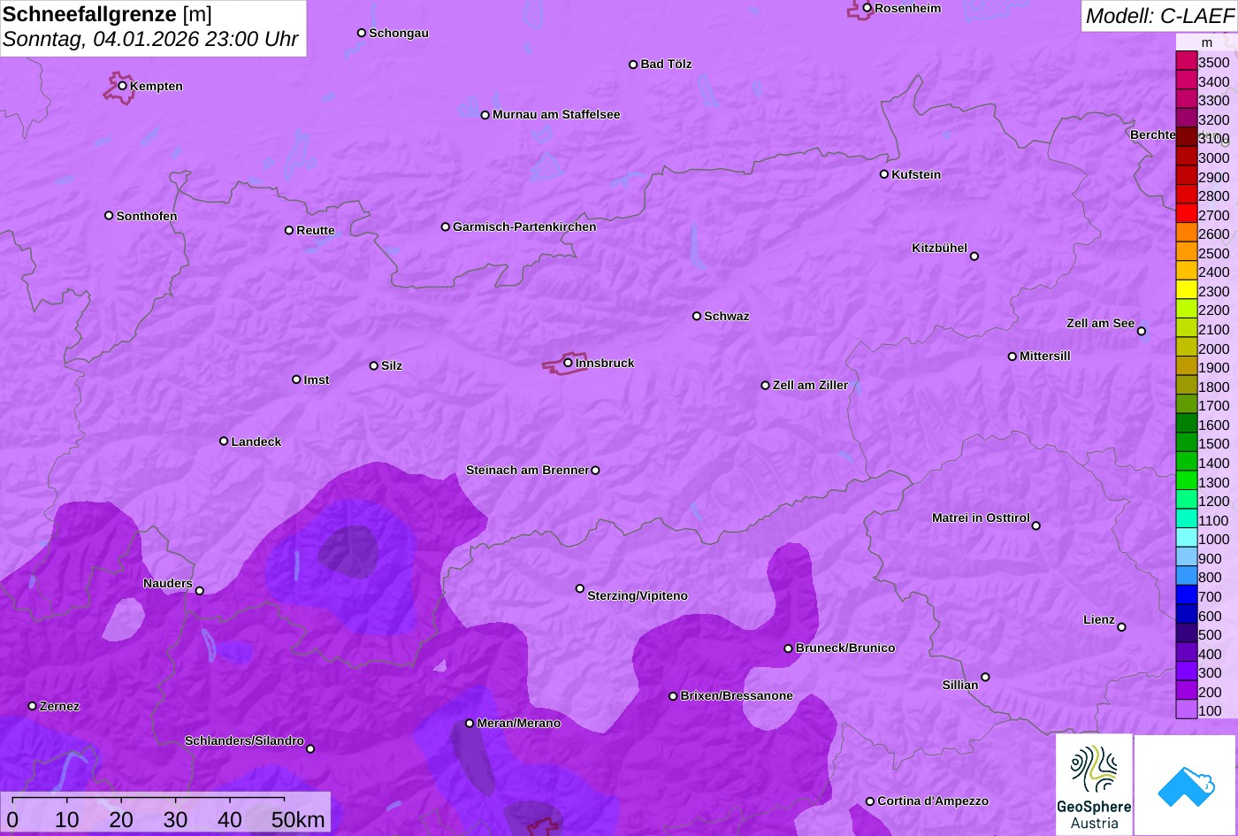1238x836 pixels.
Task: Click the 'Zell am Ziller' label
Action: (810, 386)
